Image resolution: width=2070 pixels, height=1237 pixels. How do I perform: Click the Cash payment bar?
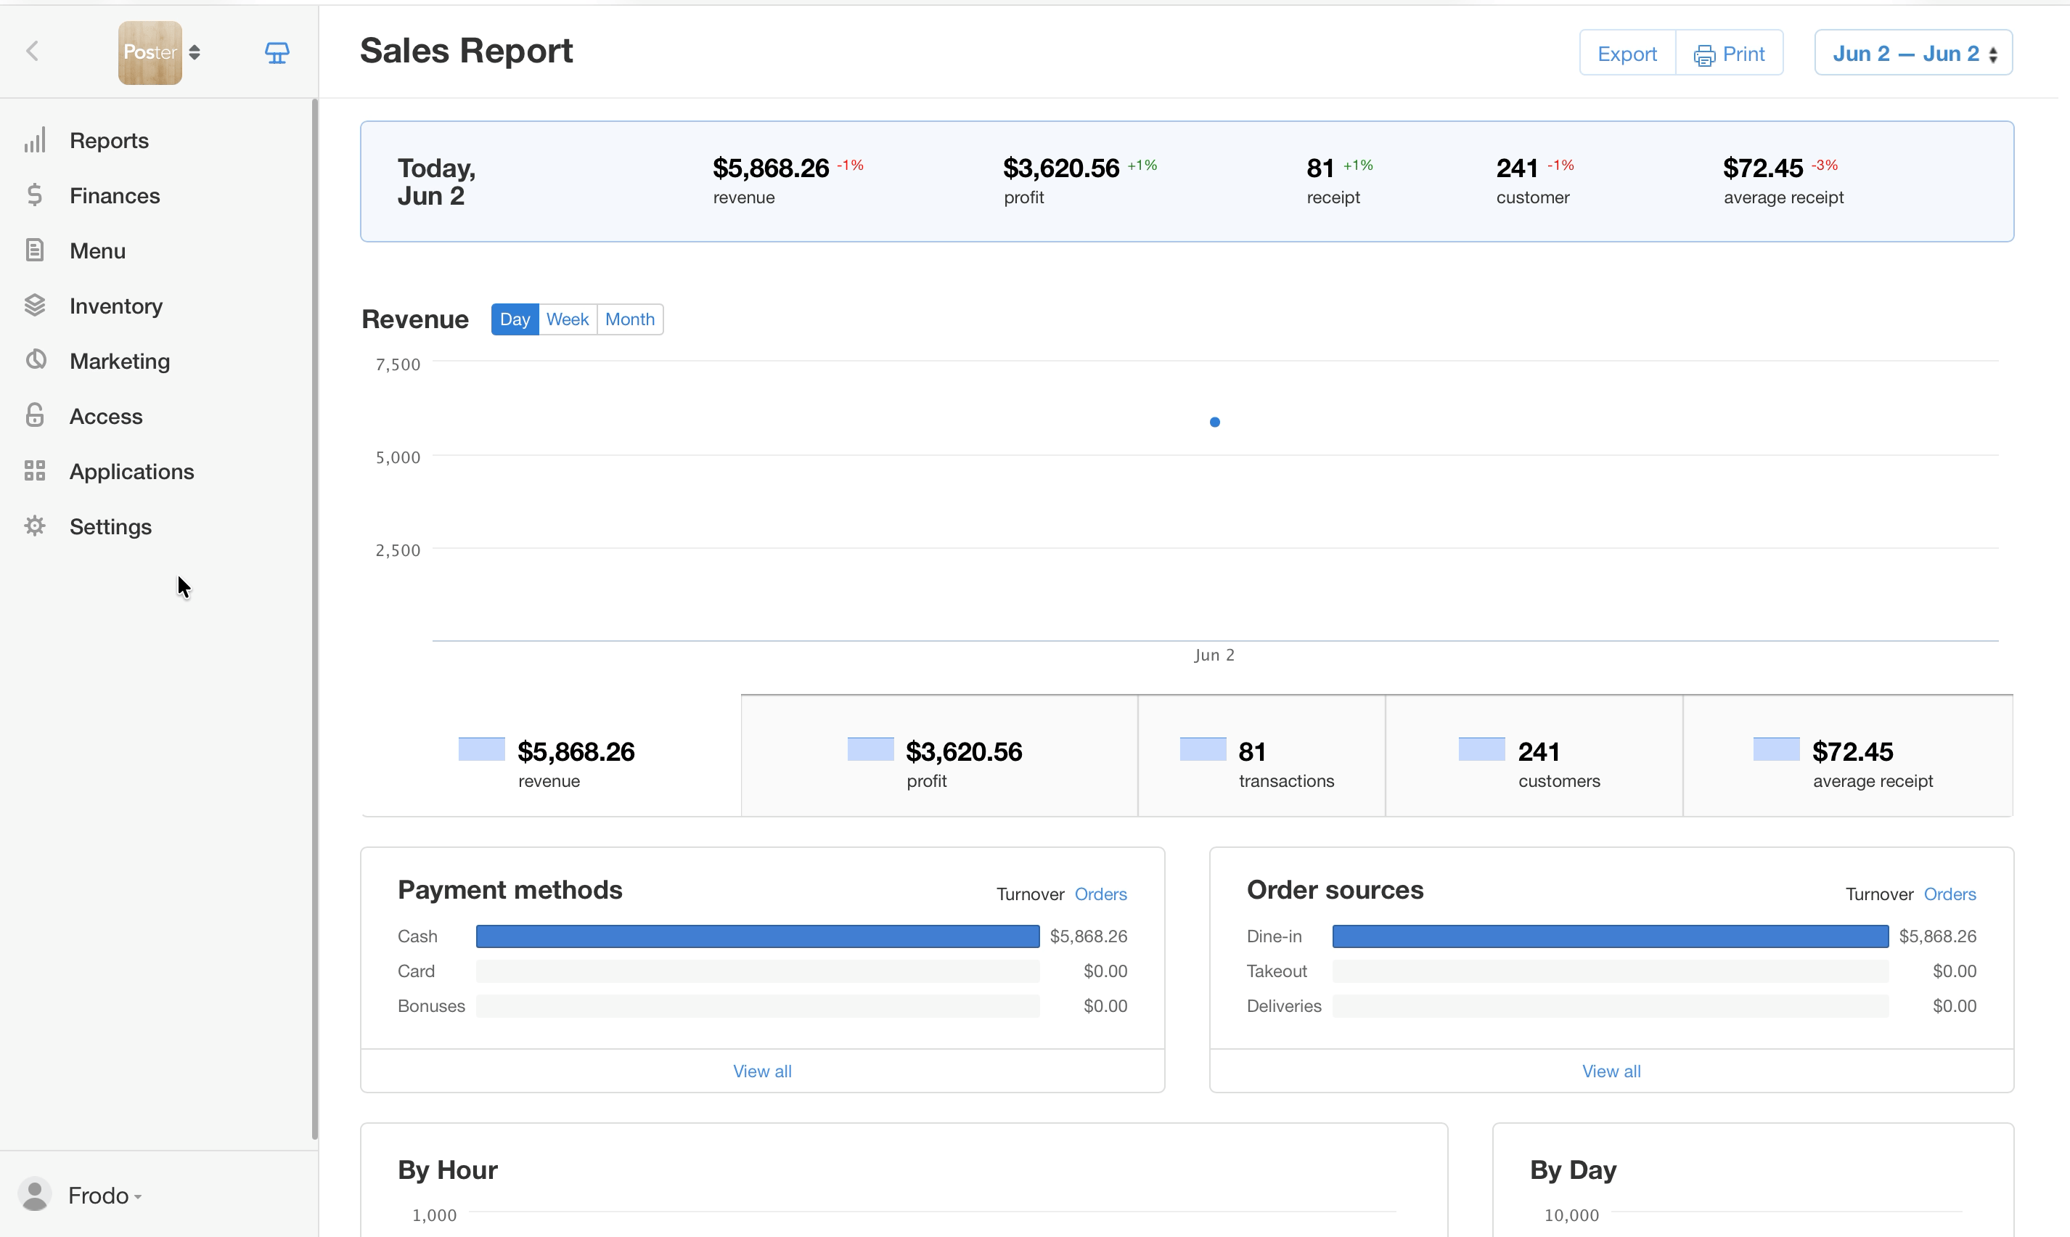(758, 936)
